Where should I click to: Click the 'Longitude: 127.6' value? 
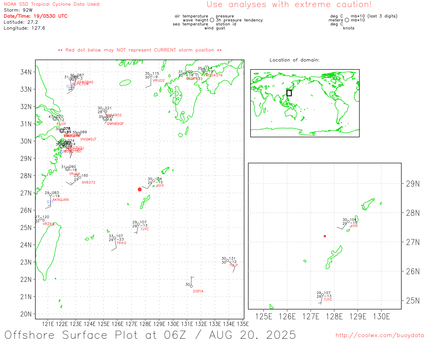(24, 28)
